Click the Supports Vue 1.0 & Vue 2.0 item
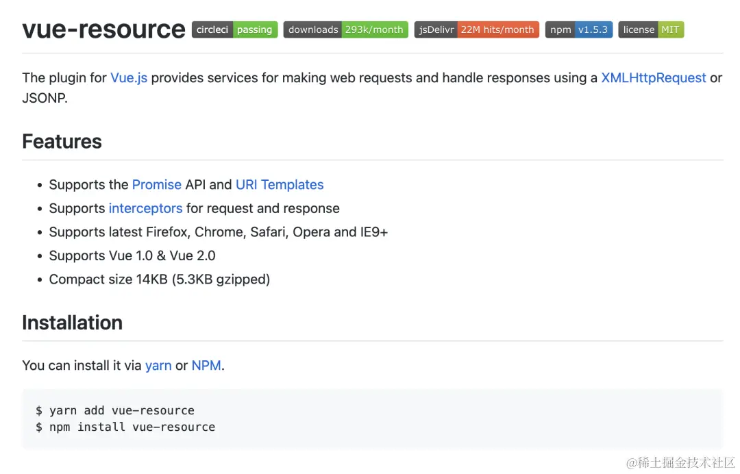 [x=132, y=256]
